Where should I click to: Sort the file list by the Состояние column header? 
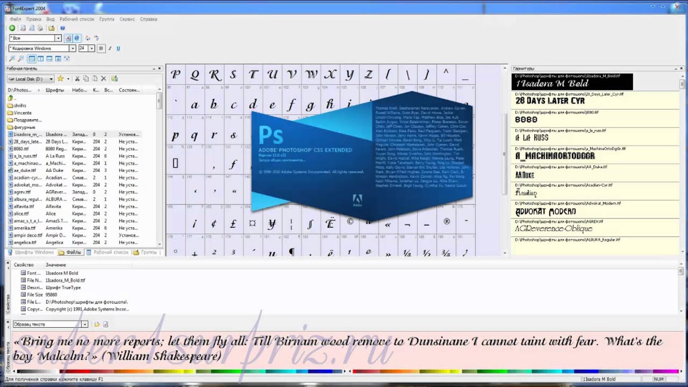coord(130,90)
